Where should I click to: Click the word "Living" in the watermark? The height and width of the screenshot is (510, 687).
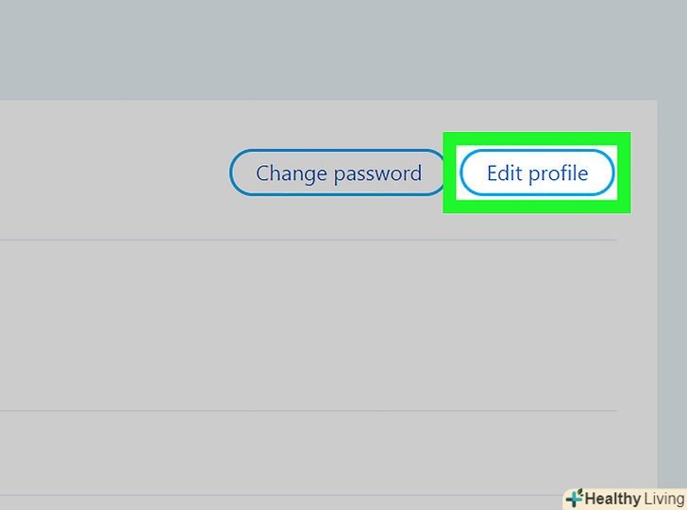coord(665,499)
